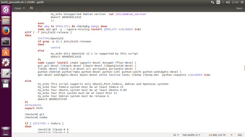Click 'Your Fedora system must be' line
This screenshot has height=137, width=245.
tap(80, 87)
